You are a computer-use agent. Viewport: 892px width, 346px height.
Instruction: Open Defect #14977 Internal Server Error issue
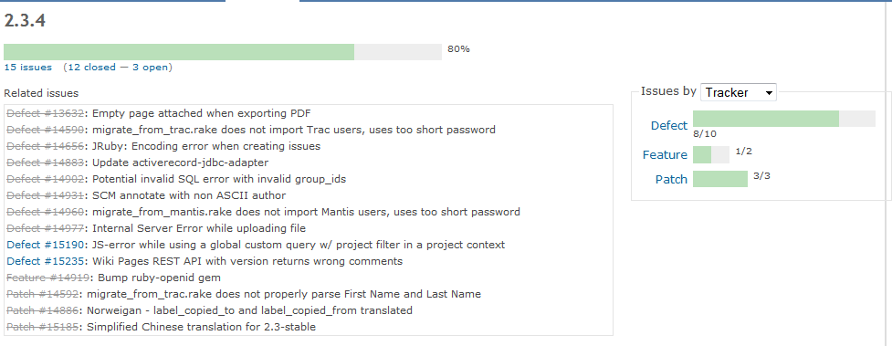click(x=46, y=228)
